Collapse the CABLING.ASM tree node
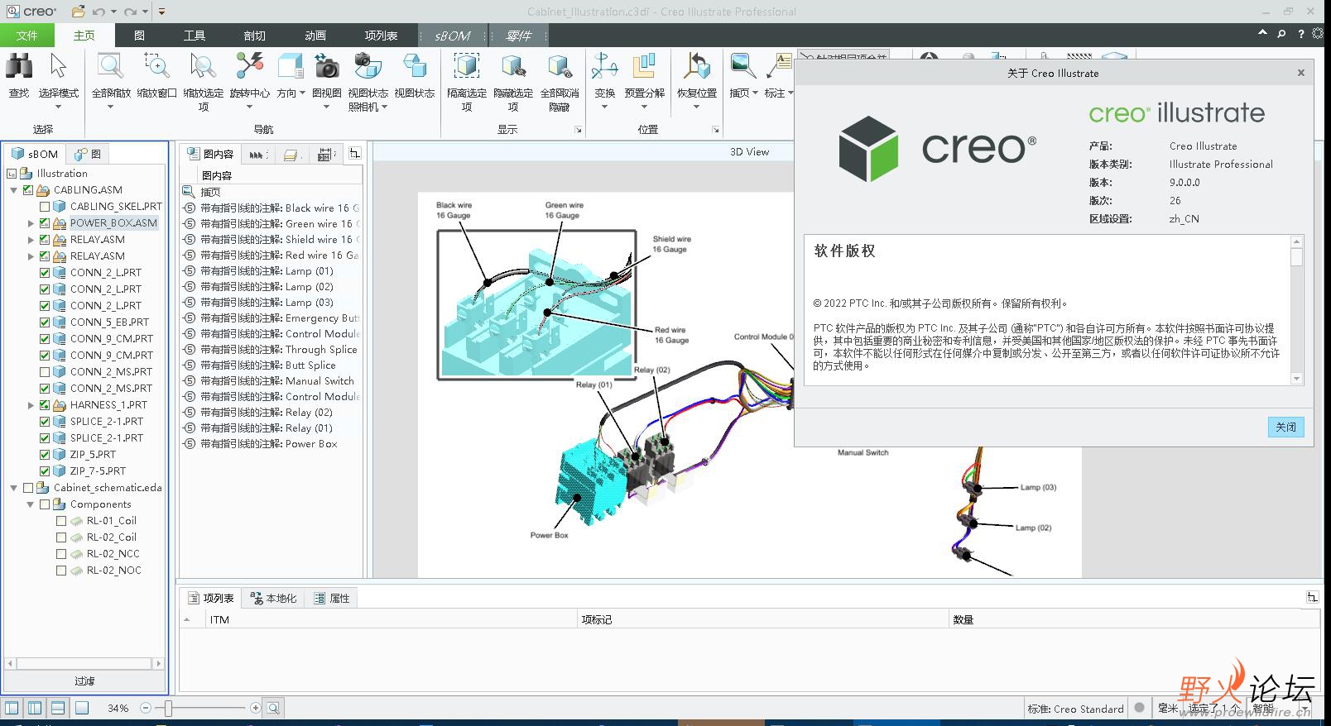This screenshot has width=1331, height=726. (14, 190)
